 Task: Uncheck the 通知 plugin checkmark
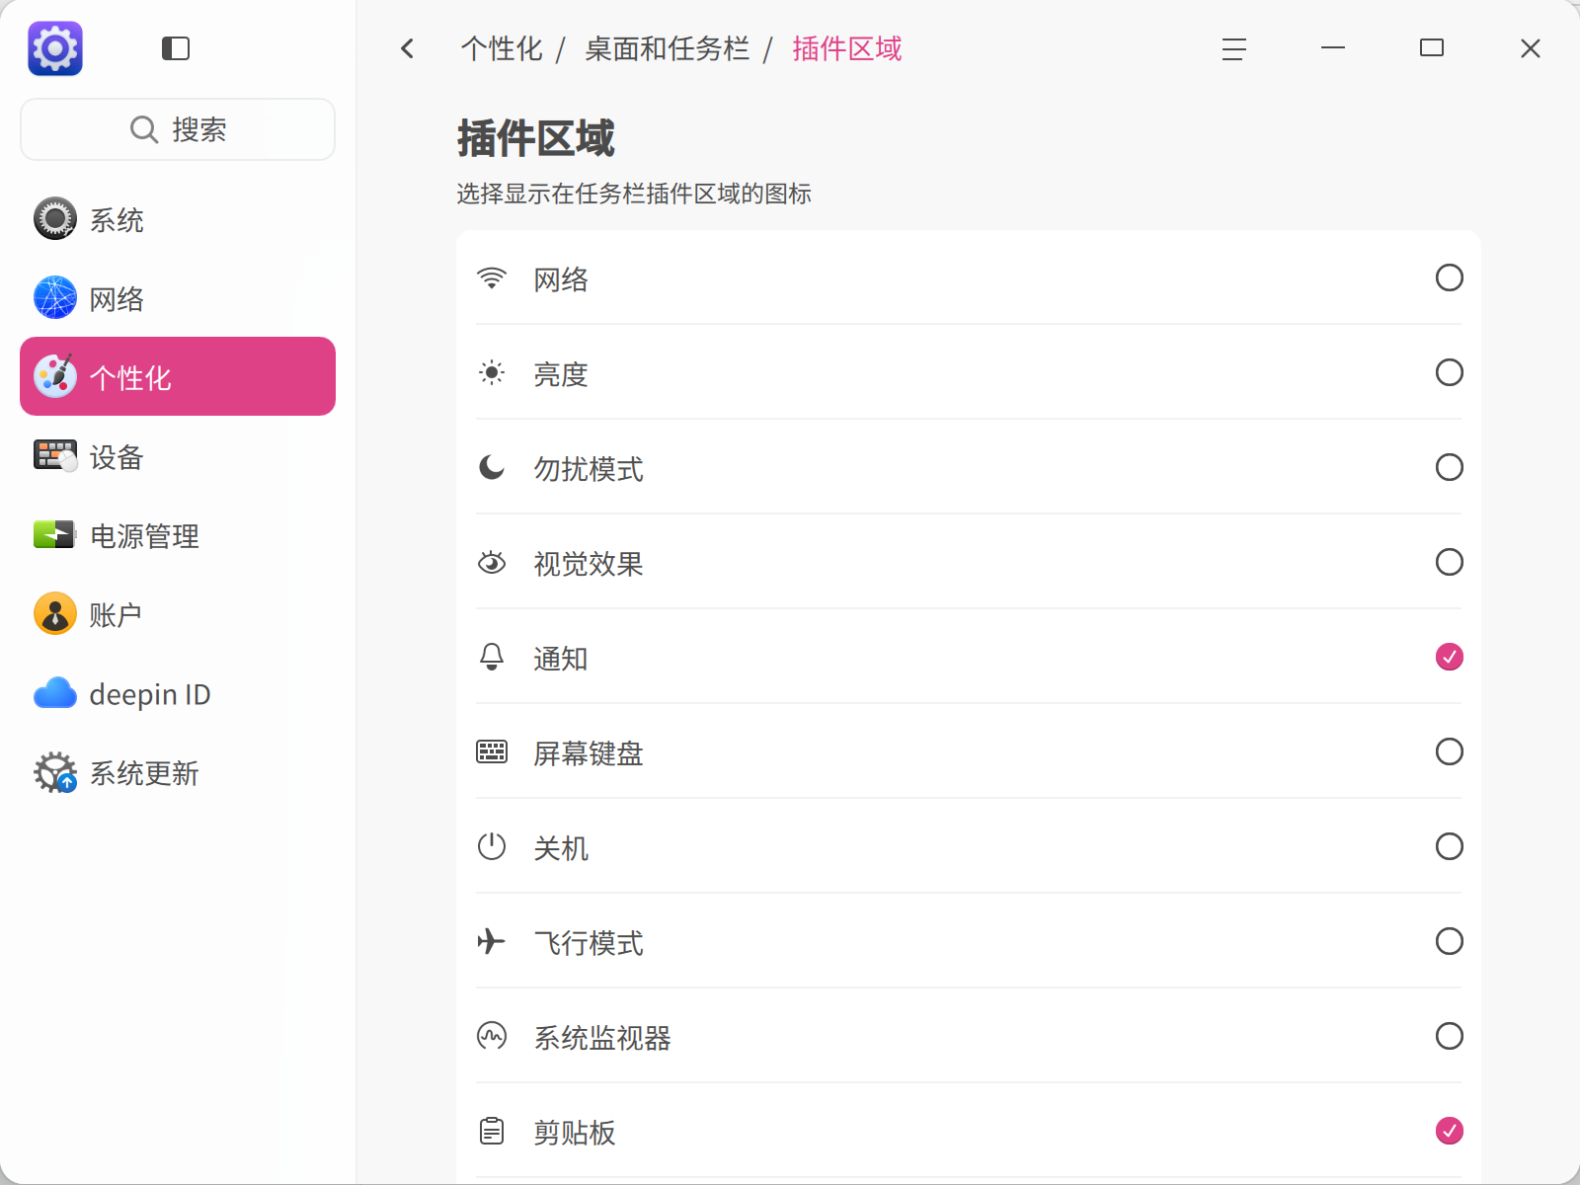tap(1449, 657)
